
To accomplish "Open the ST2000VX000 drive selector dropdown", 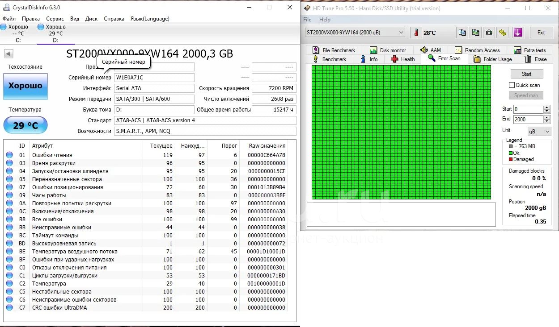I will [355, 33].
